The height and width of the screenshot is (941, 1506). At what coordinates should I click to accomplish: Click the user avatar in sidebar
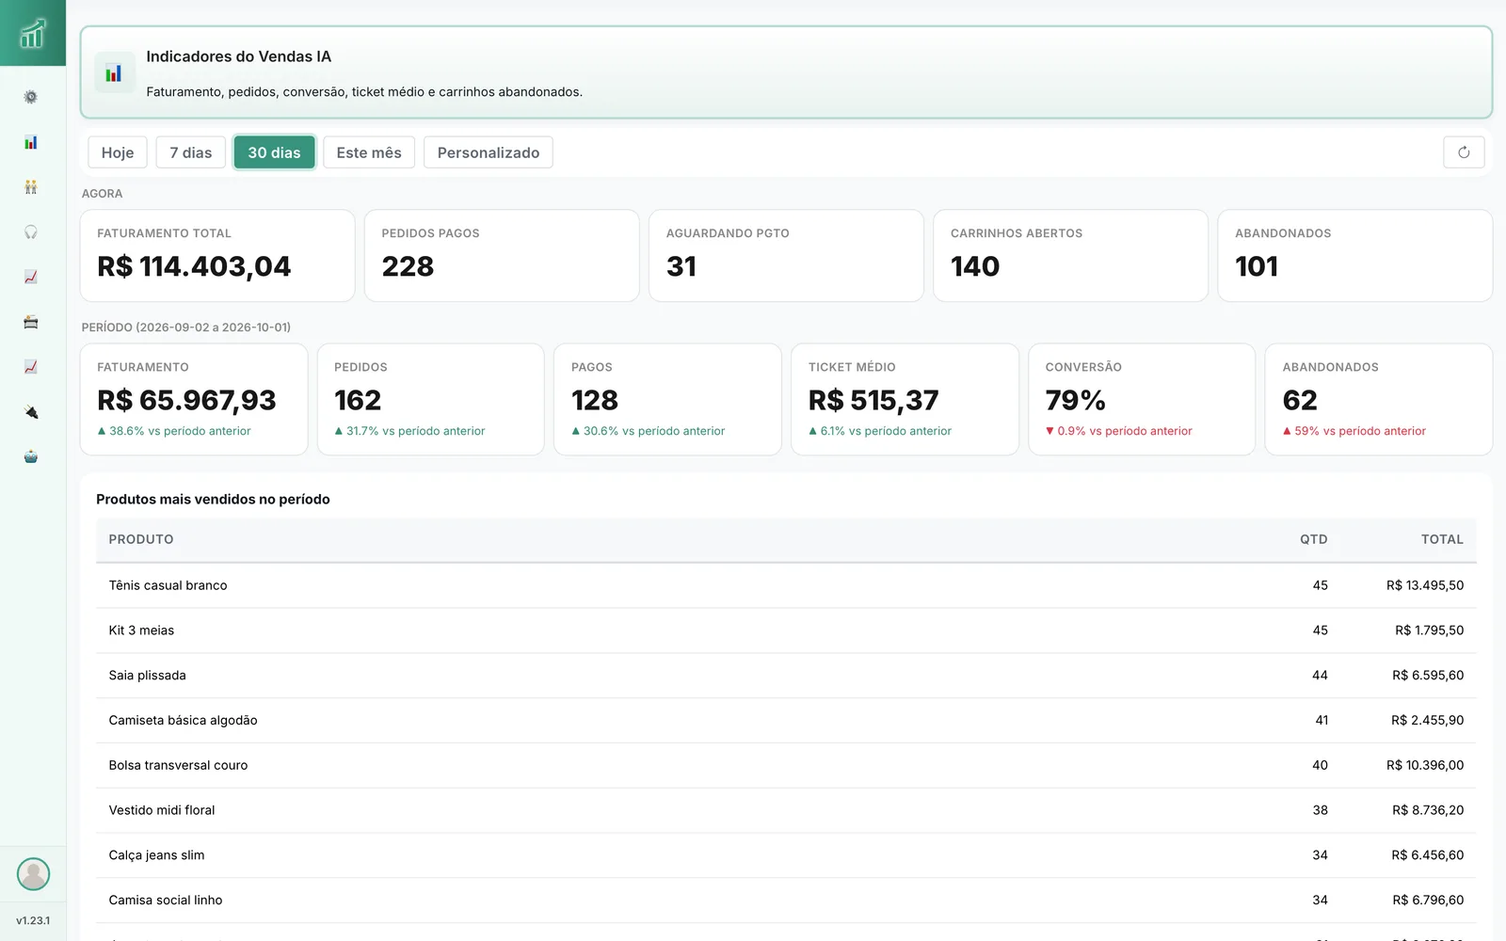coord(33,874)
